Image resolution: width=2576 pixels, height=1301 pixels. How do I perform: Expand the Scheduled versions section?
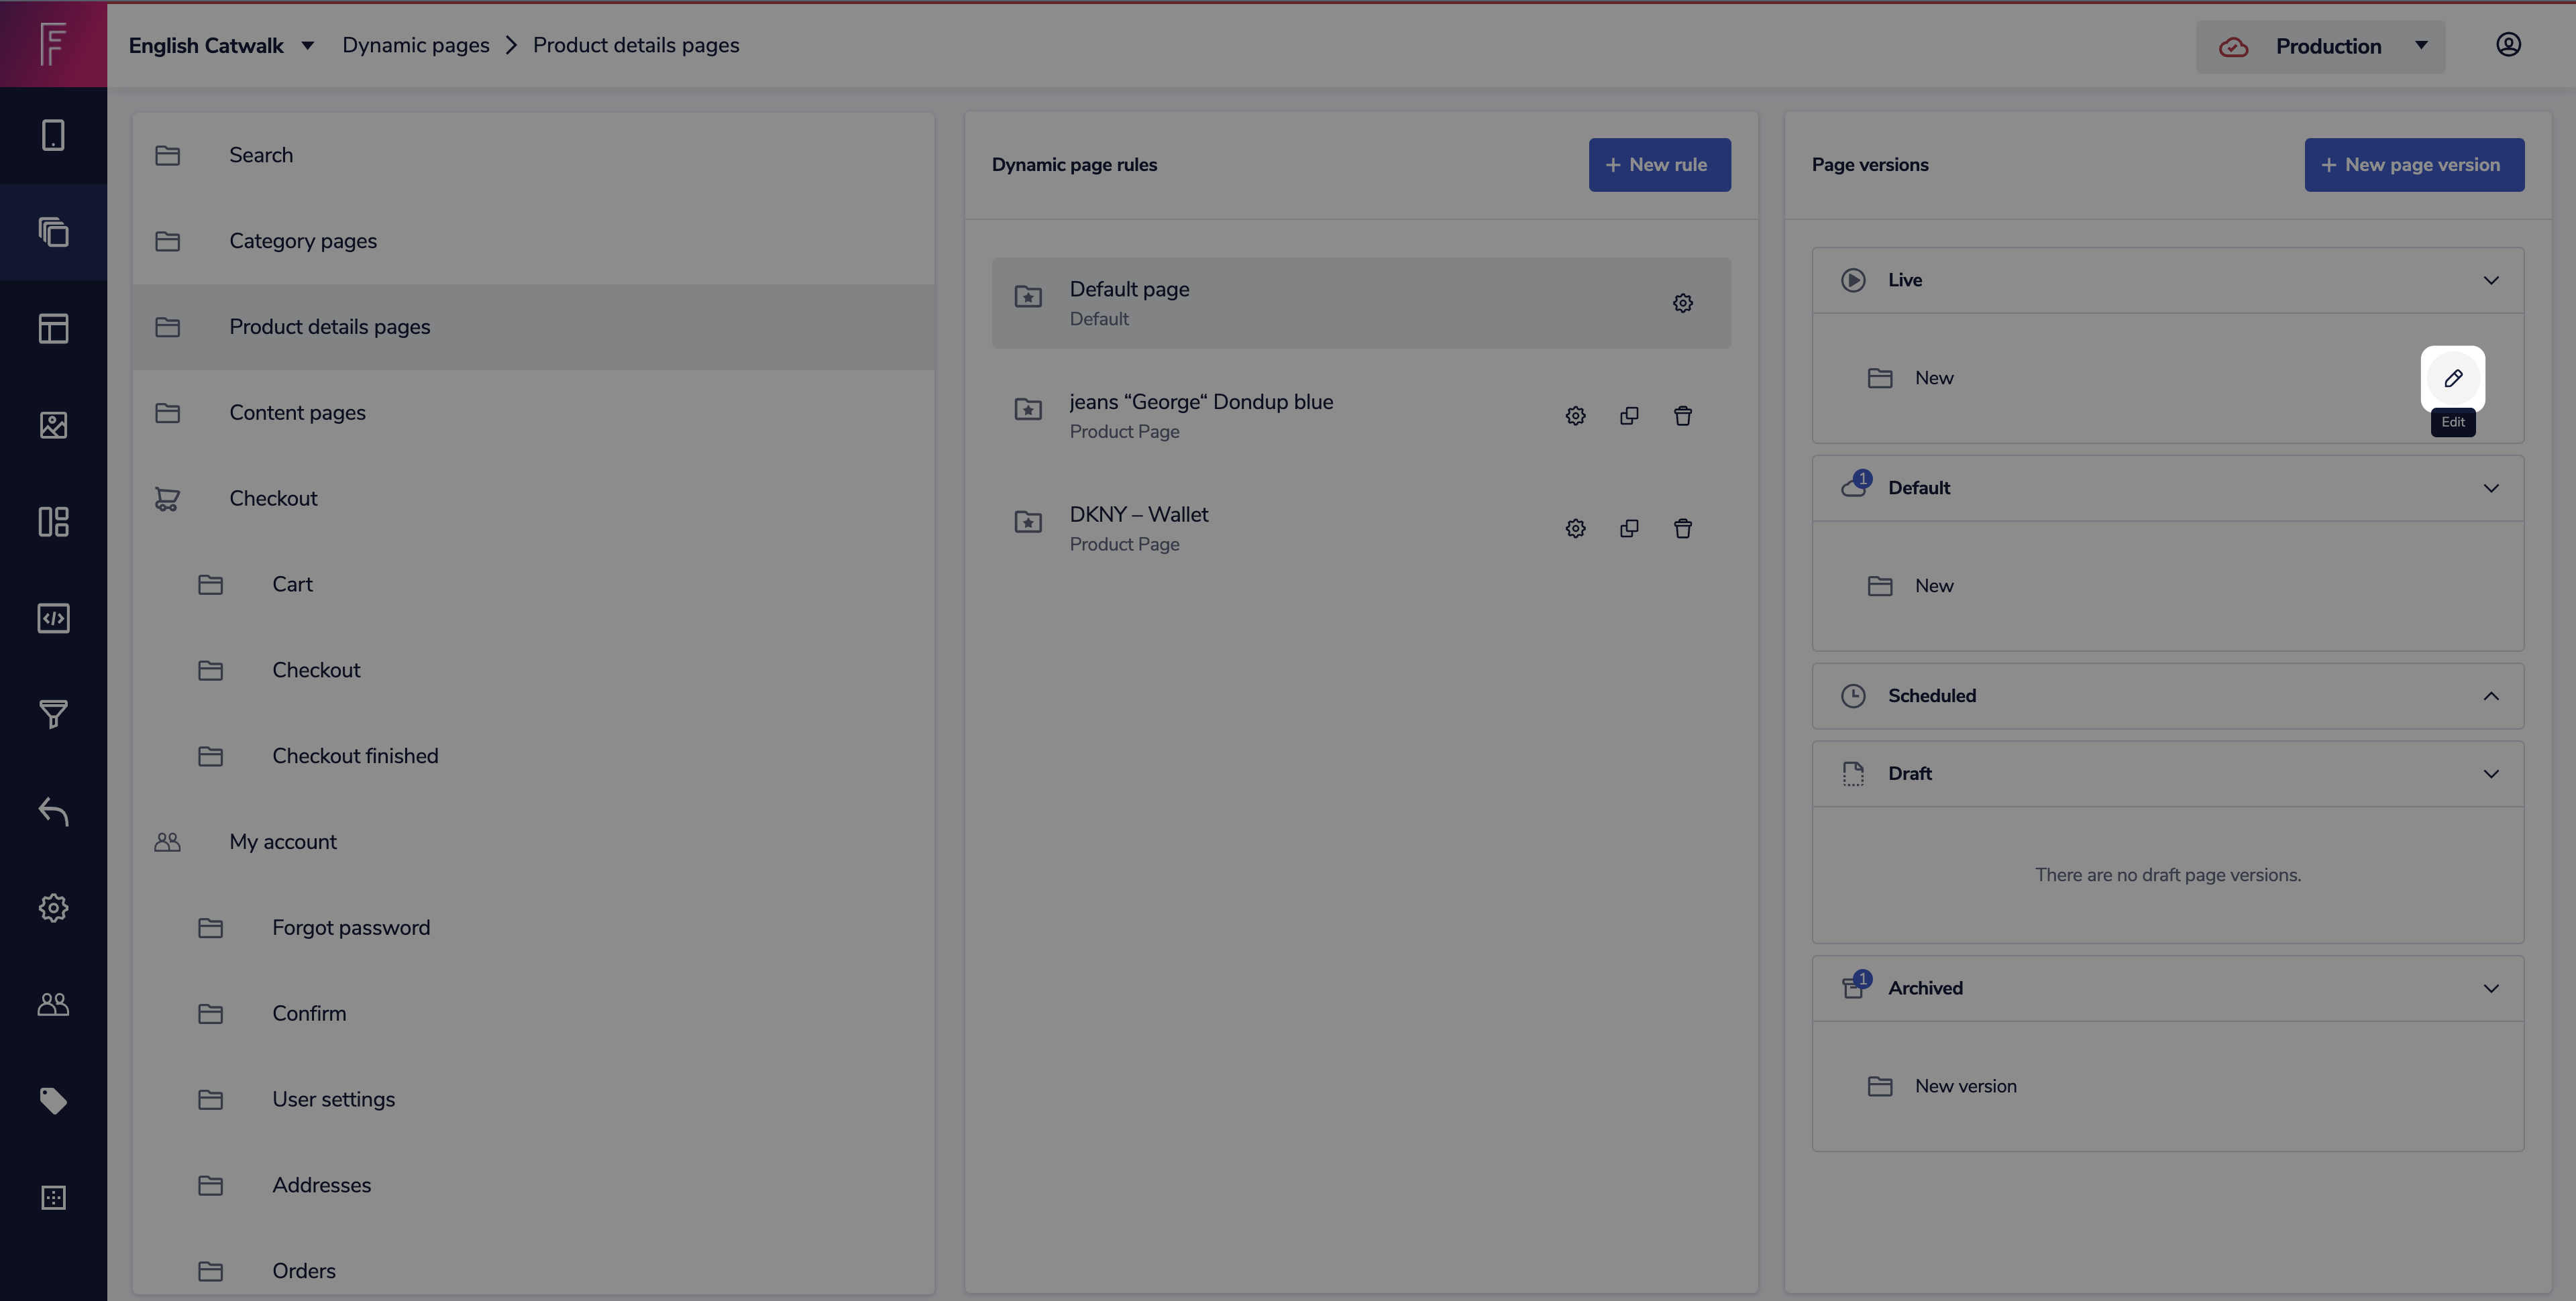(x=2490, y=696)
